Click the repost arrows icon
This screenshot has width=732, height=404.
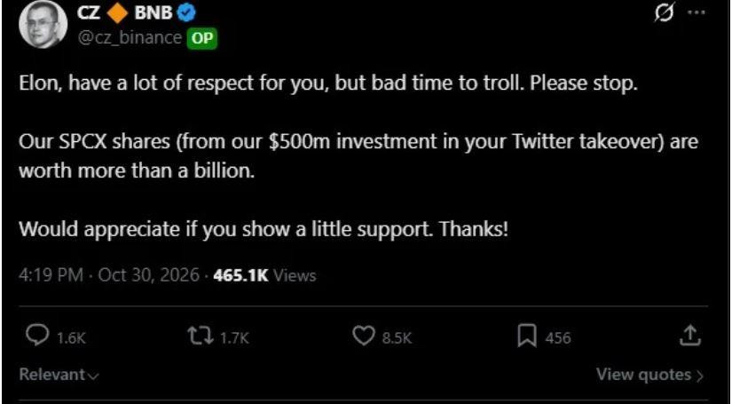point(201,337)
